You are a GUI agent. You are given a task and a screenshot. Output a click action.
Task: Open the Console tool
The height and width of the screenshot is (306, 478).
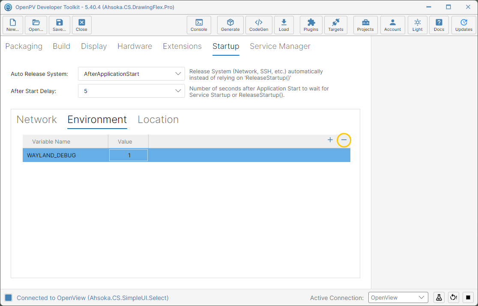(199, 25)
